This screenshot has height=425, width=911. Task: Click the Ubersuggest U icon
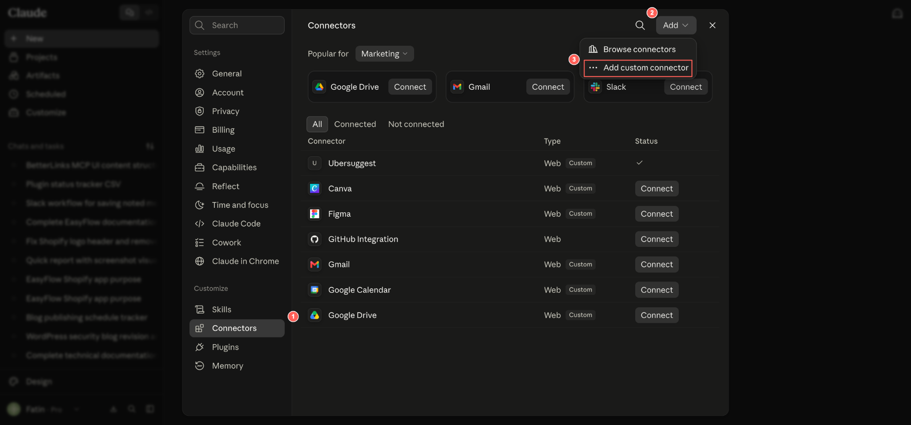[314, 163]
